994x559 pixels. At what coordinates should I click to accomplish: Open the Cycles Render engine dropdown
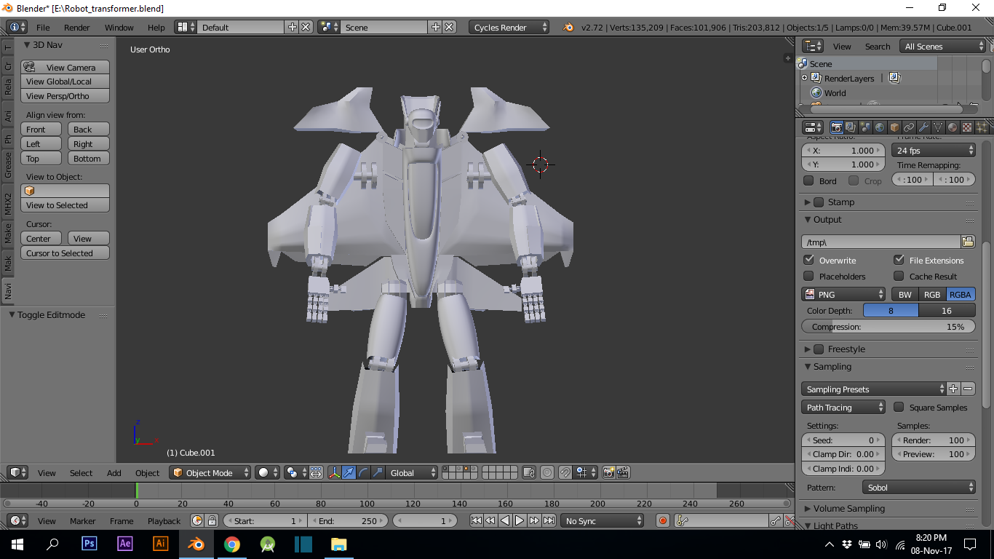[508, 26]
